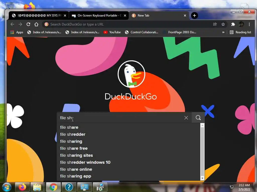
Task: Open the clock in the system tray
Action: click(x=244, y=187)
